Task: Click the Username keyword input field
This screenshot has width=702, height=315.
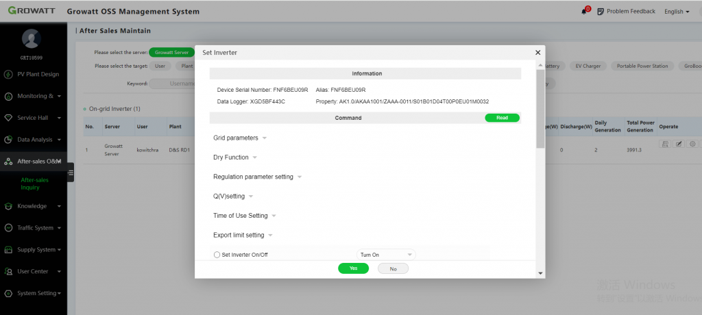Action: point(173,84)
